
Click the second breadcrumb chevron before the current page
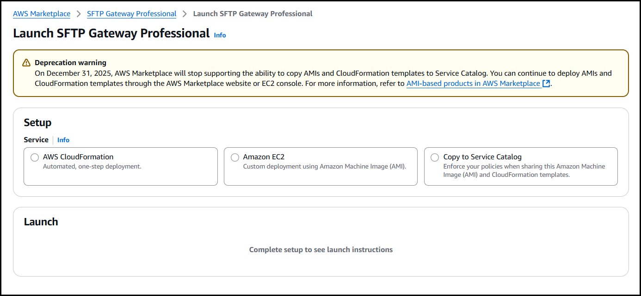(185, 14)
